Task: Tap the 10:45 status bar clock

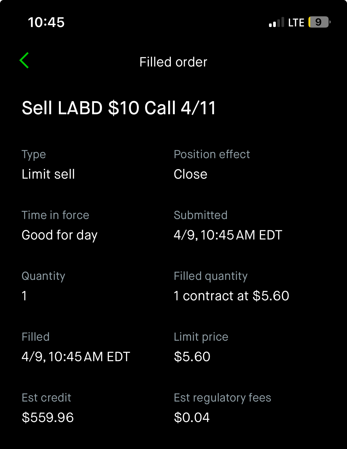Action: coord(46,22)
